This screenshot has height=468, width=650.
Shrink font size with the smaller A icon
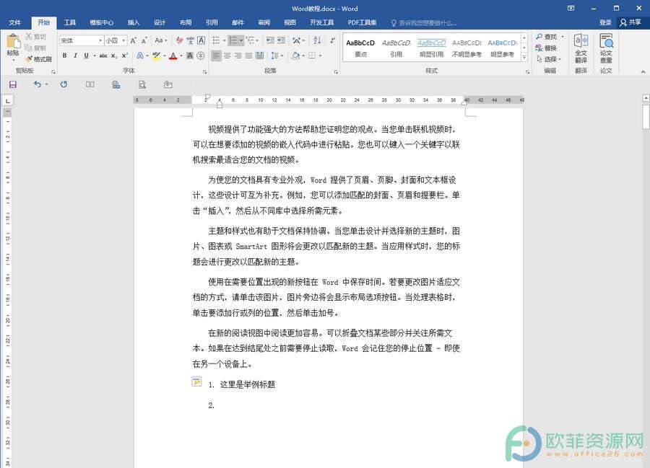click(x=144, y=40)
